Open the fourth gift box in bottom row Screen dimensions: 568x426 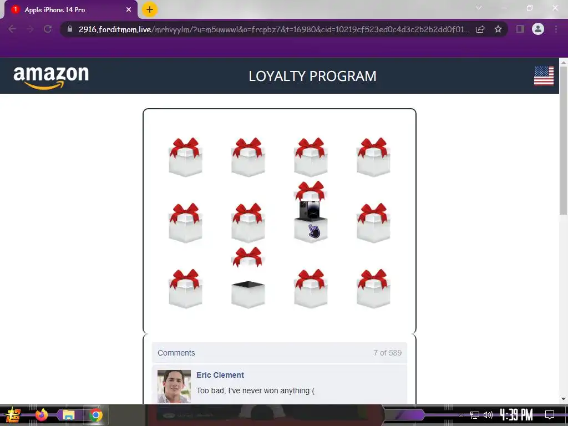[373, 288]
